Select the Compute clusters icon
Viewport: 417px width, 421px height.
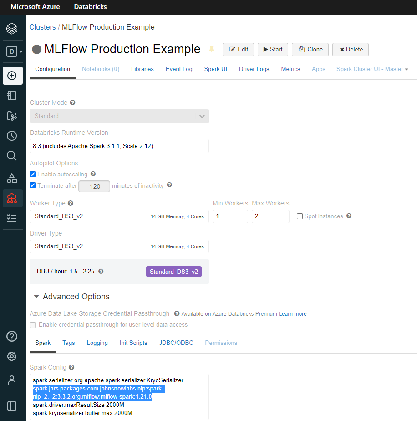point(12,198)
